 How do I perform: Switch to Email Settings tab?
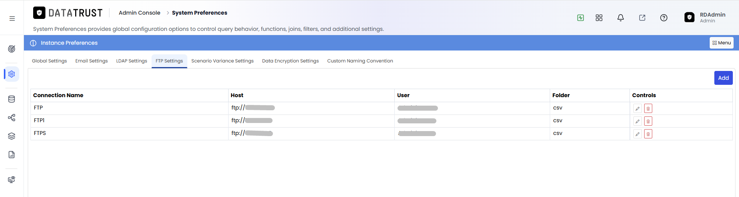[91, 61]
